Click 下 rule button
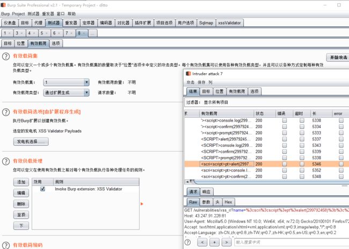The width and height of the screenshot is (349, 249). pyautogui.click(x=21, y=225)
